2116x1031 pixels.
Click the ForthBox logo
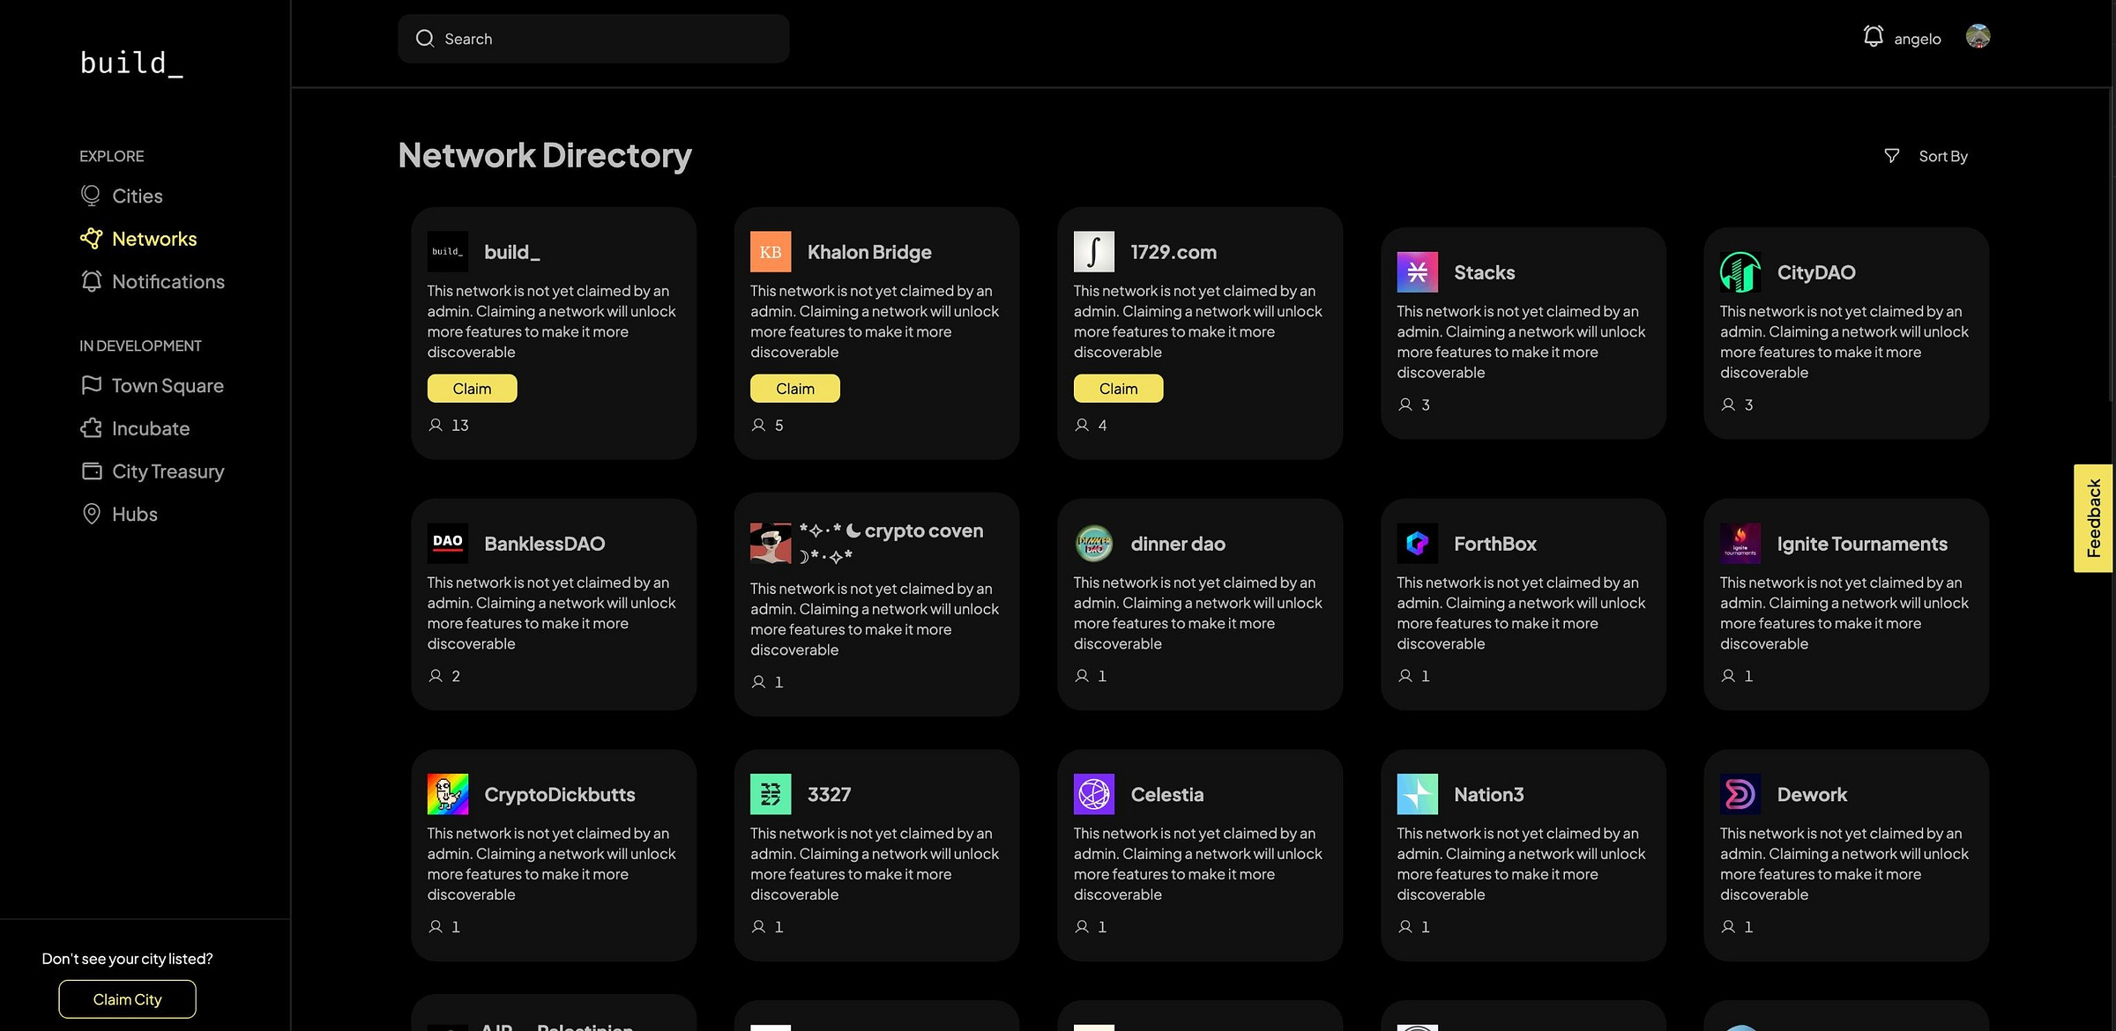coord(1417,544)
